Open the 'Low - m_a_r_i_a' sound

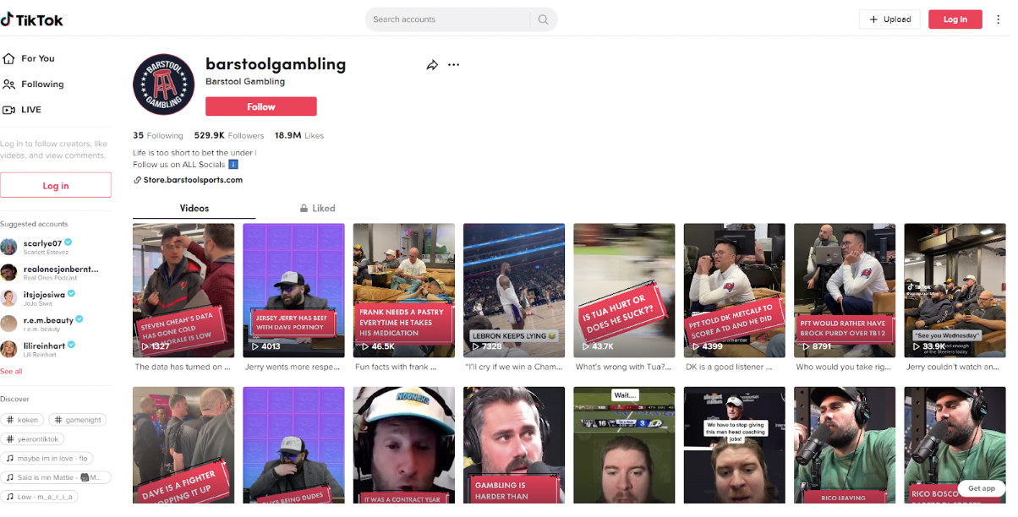click(x=39, y=497)
